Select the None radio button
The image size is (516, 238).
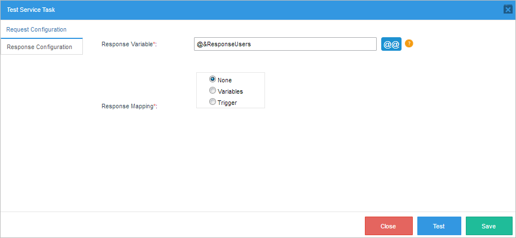(213, 80)
